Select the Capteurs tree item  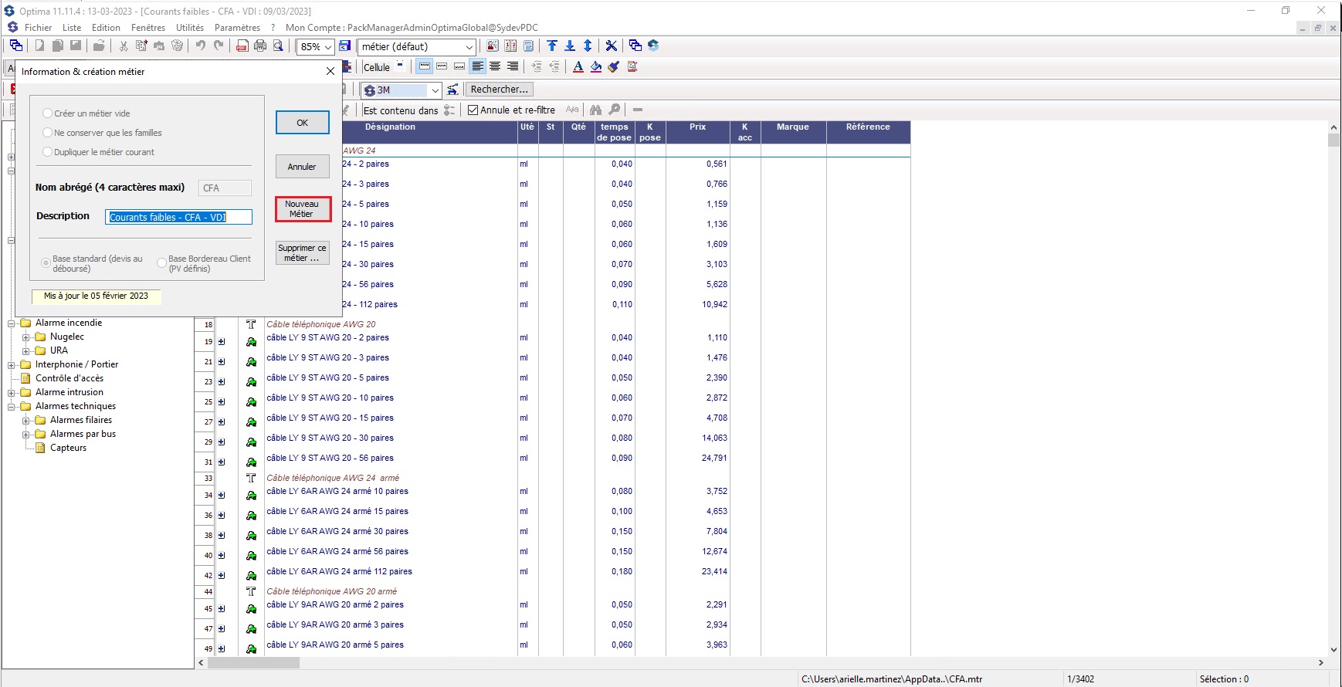point(68,448)
